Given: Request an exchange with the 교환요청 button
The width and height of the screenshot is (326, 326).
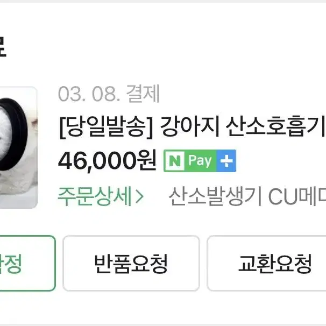Looking at the screenshot, I should [266, 263].
